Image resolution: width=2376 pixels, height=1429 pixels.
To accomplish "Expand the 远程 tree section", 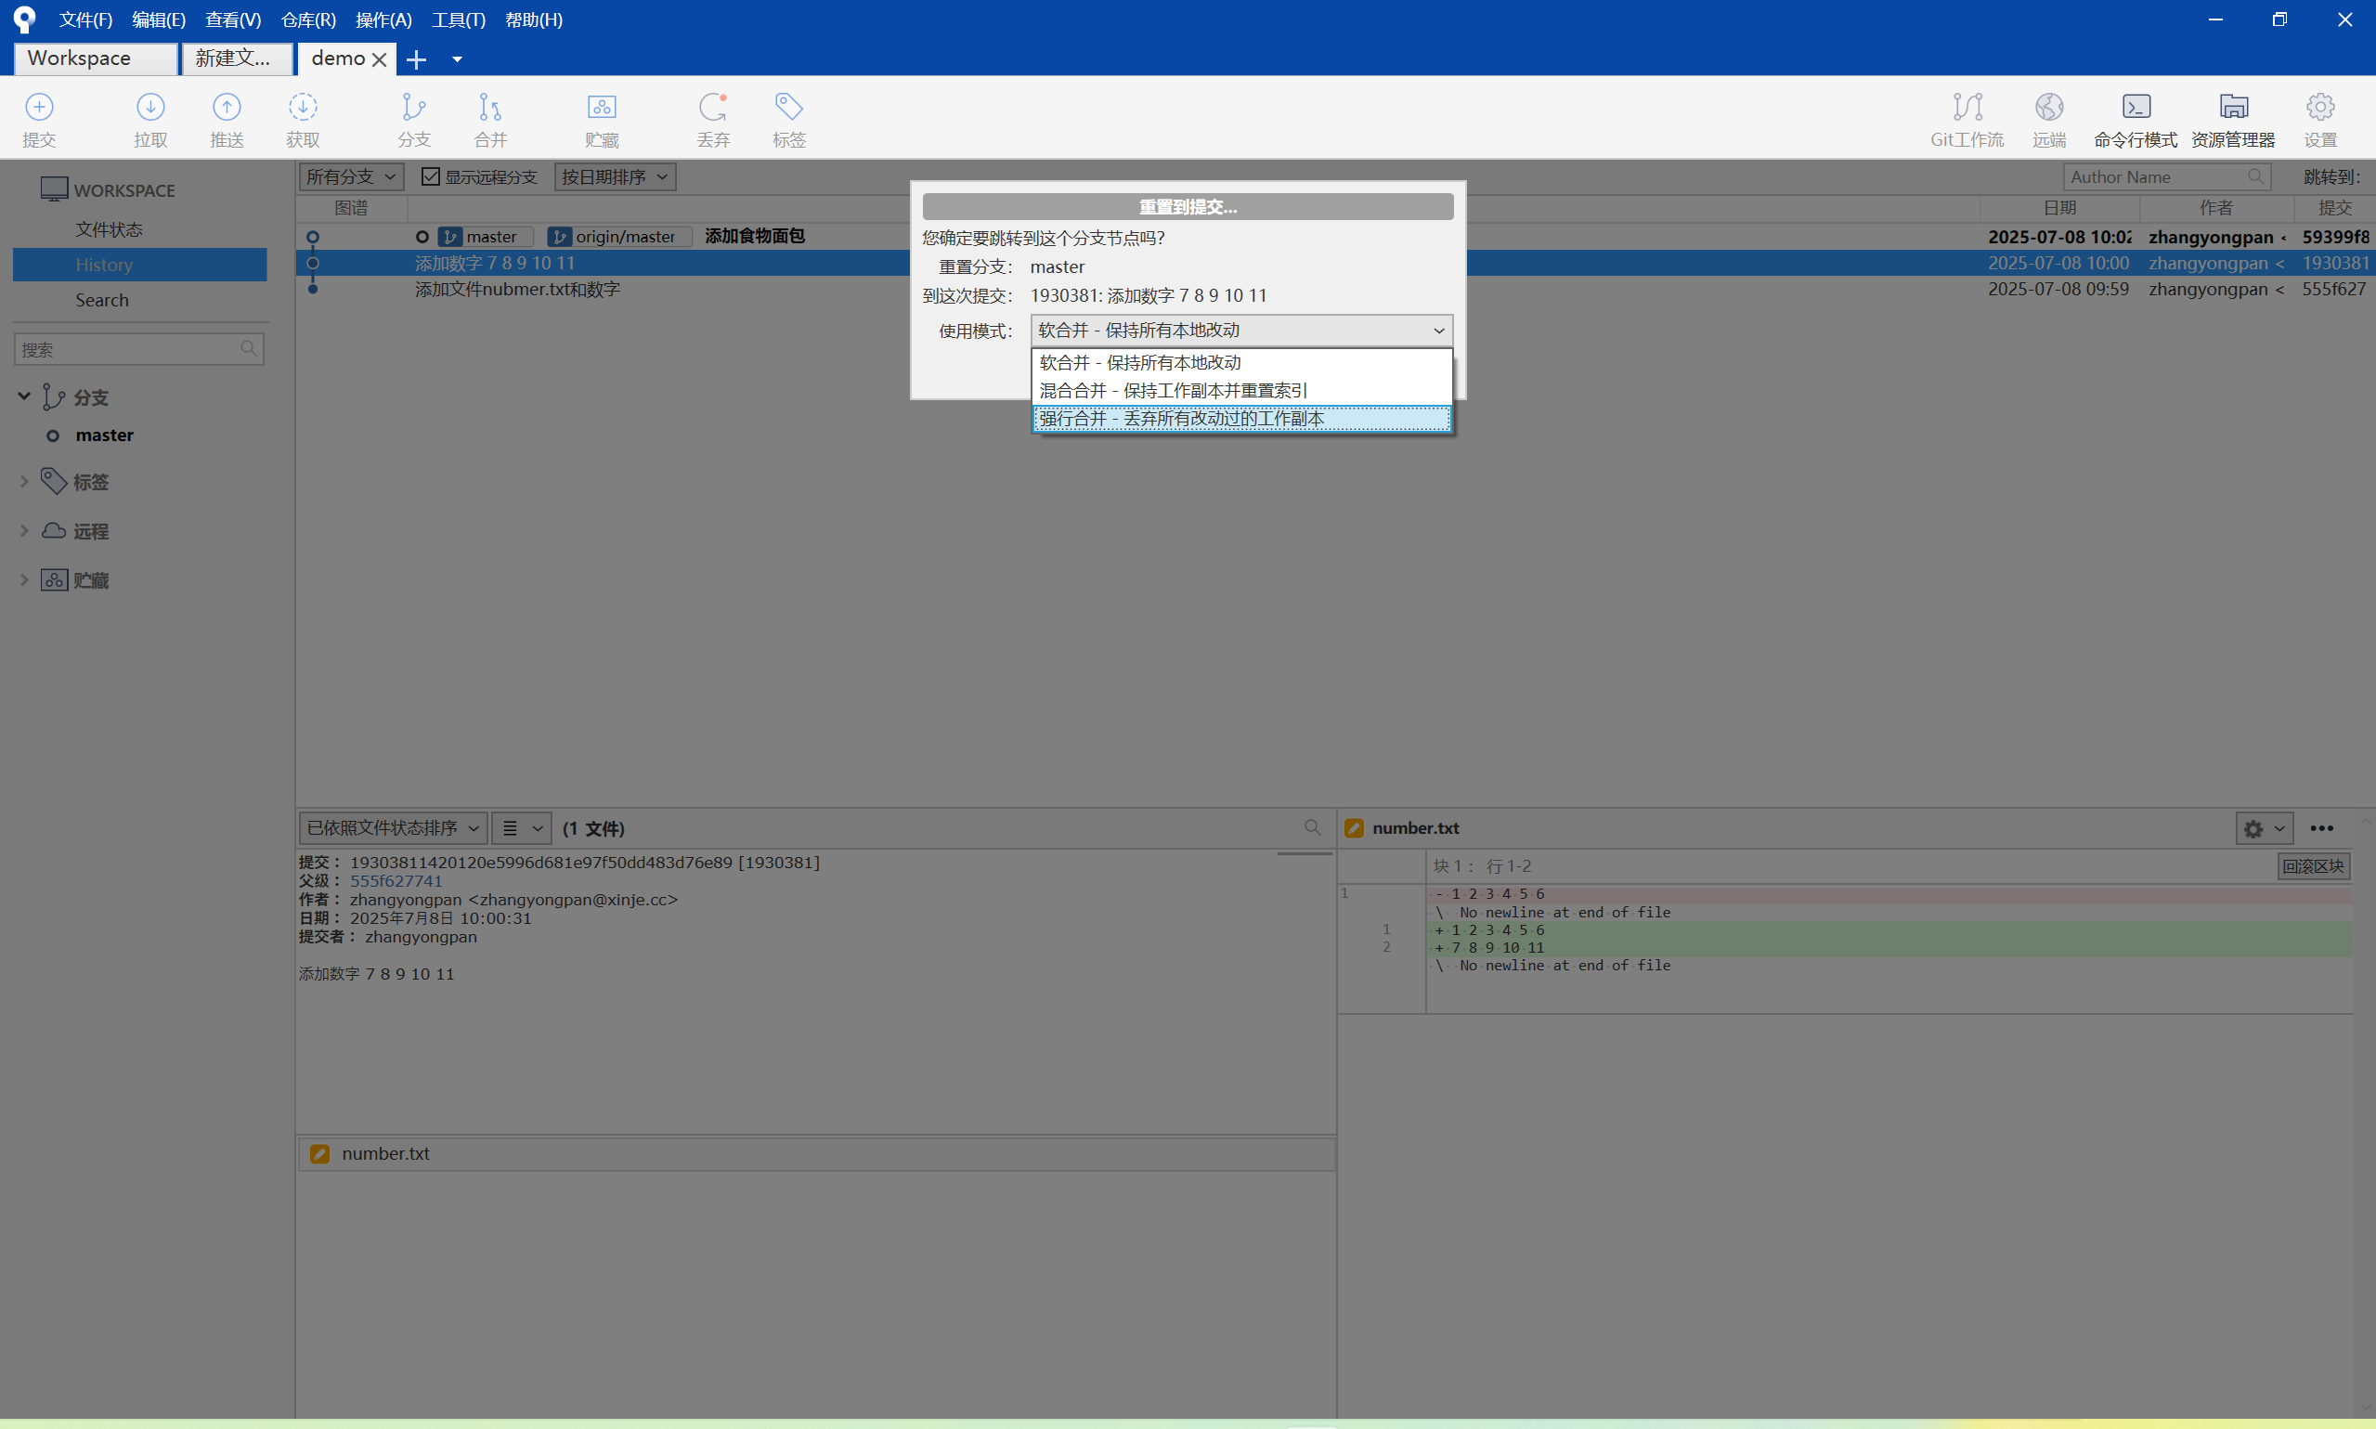I will click(x=24, y=530).
